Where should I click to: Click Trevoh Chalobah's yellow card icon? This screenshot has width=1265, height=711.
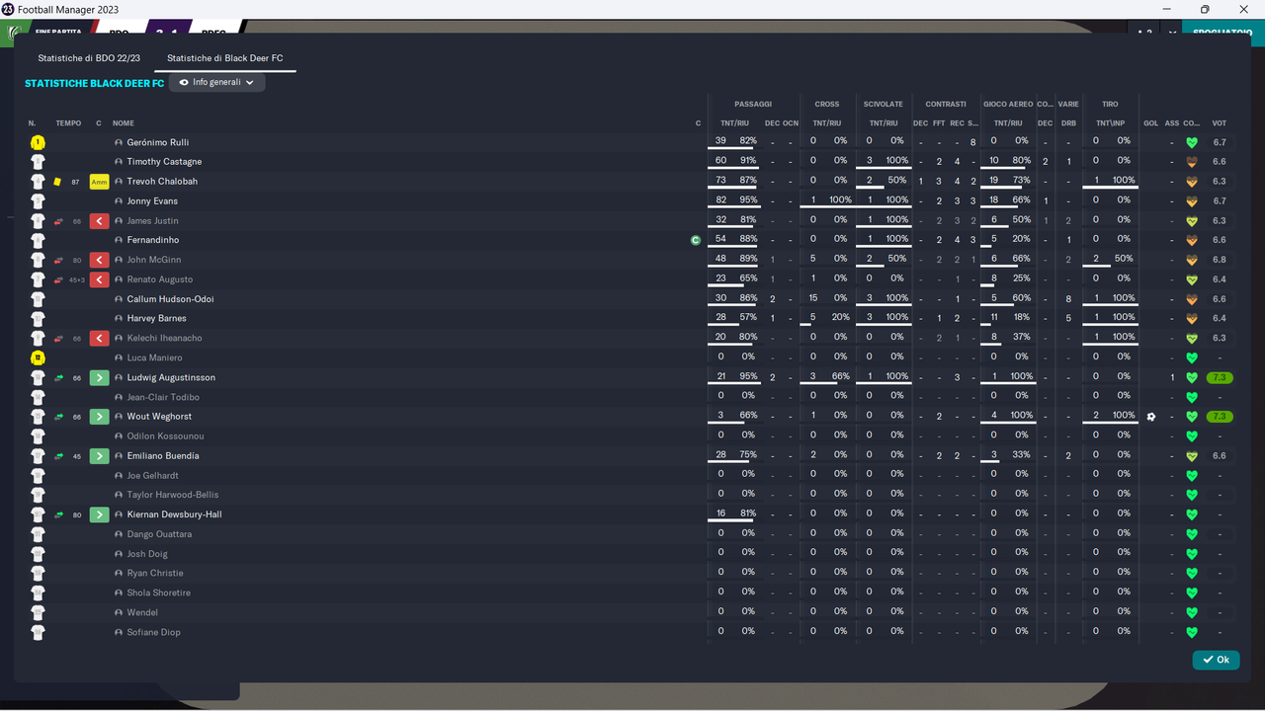tap(57, 182)
